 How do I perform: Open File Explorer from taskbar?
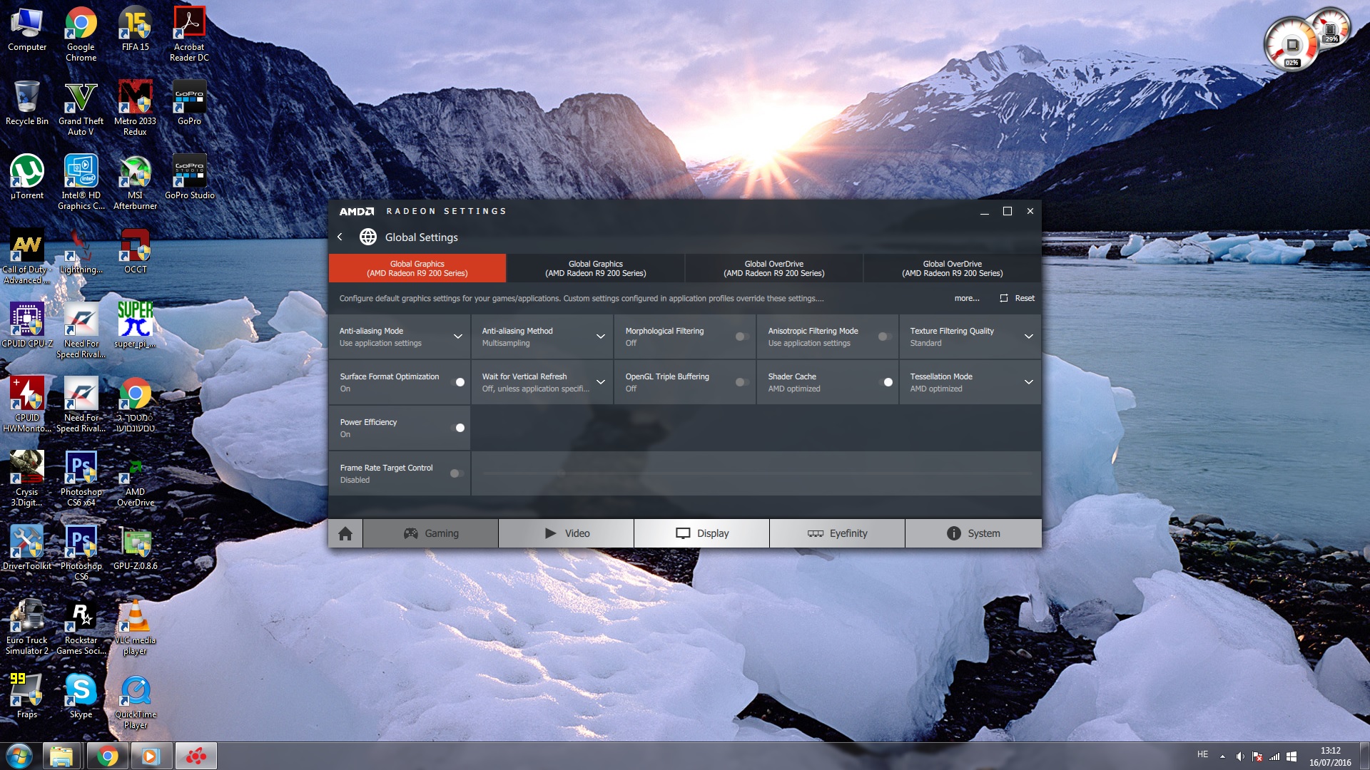point(61,756)
